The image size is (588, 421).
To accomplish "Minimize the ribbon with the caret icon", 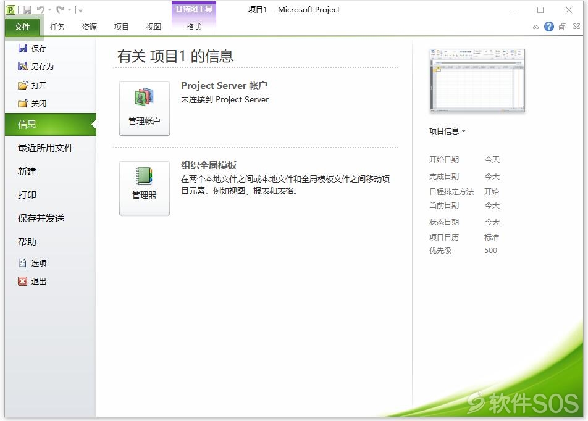I will click(535, 27).
